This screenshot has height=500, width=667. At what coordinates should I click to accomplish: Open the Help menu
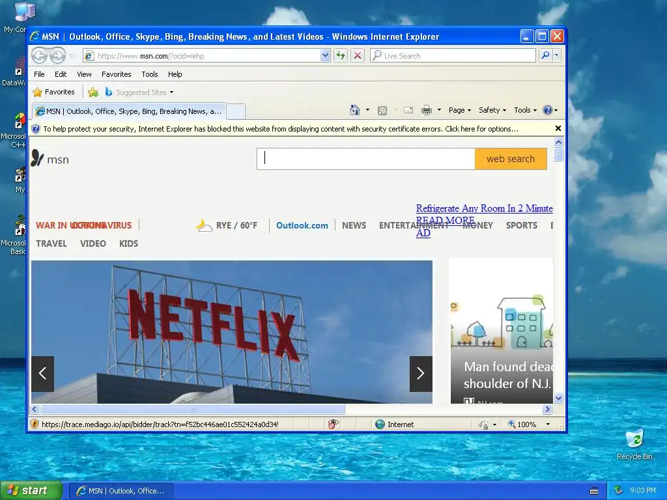pos(175,74)
